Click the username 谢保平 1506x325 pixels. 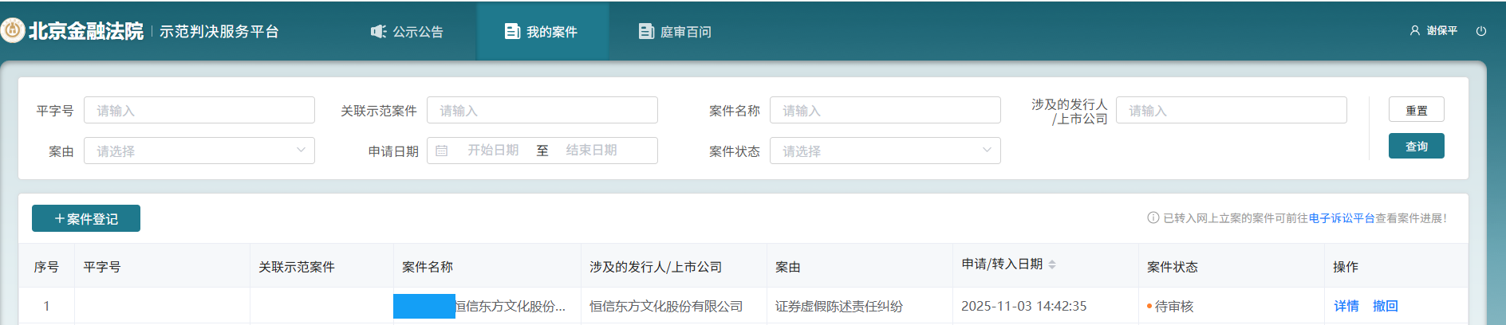click(1442, 31)
